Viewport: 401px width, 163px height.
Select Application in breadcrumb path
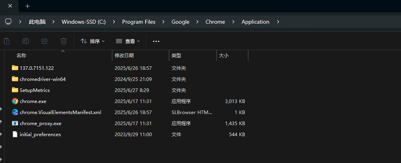point(255,22)
